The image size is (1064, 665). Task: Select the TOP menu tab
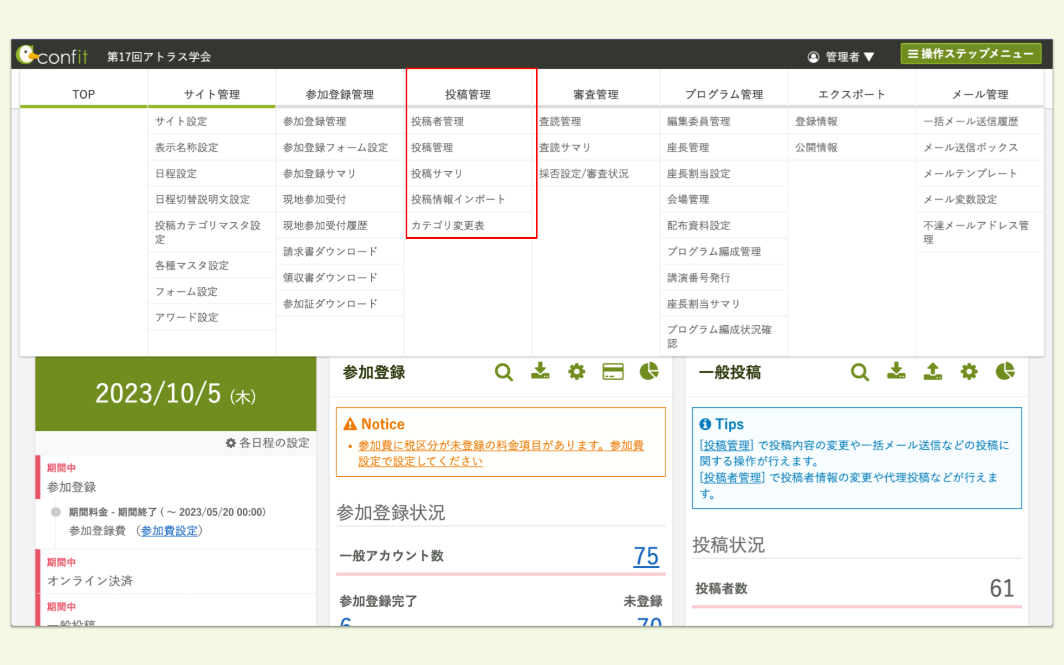pos(83,94)
